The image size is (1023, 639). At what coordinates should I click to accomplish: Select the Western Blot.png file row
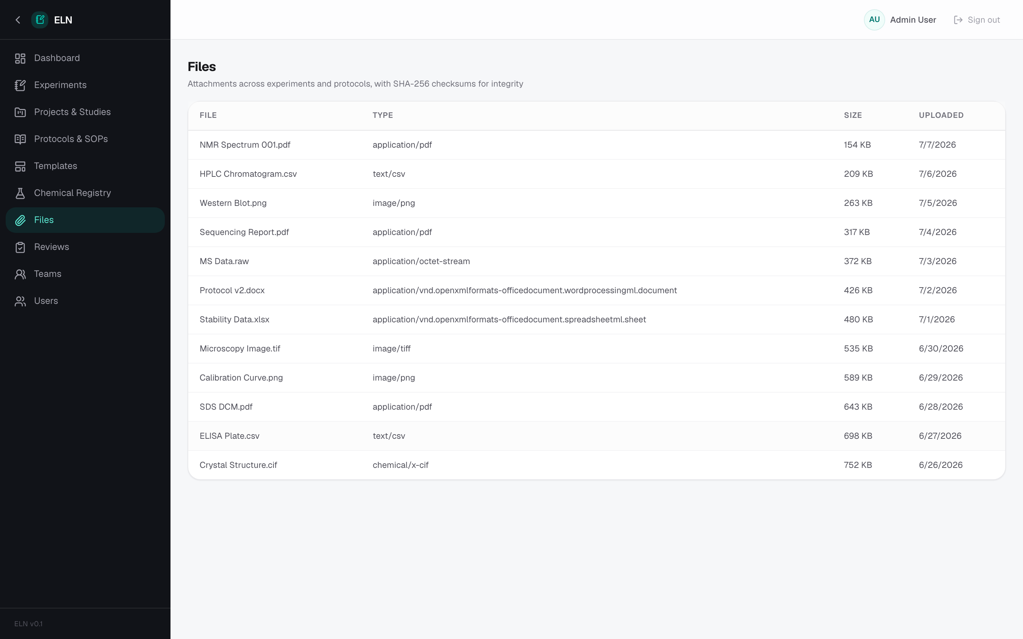596,203
